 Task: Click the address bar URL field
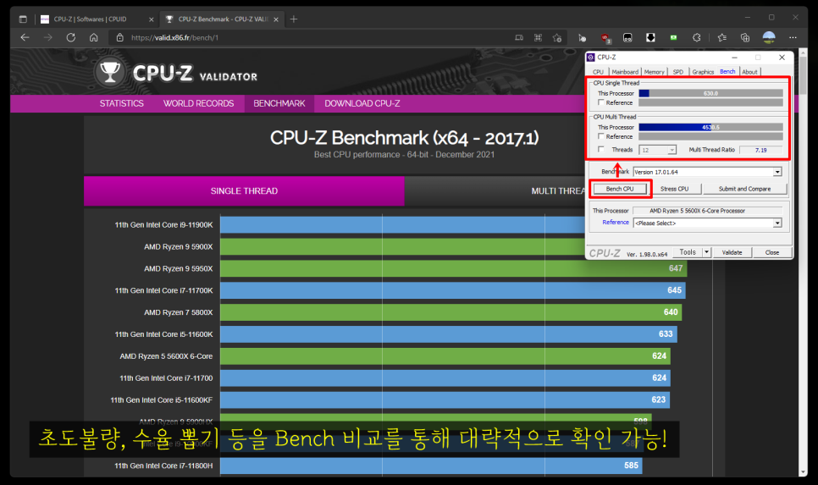coord(313,37)
